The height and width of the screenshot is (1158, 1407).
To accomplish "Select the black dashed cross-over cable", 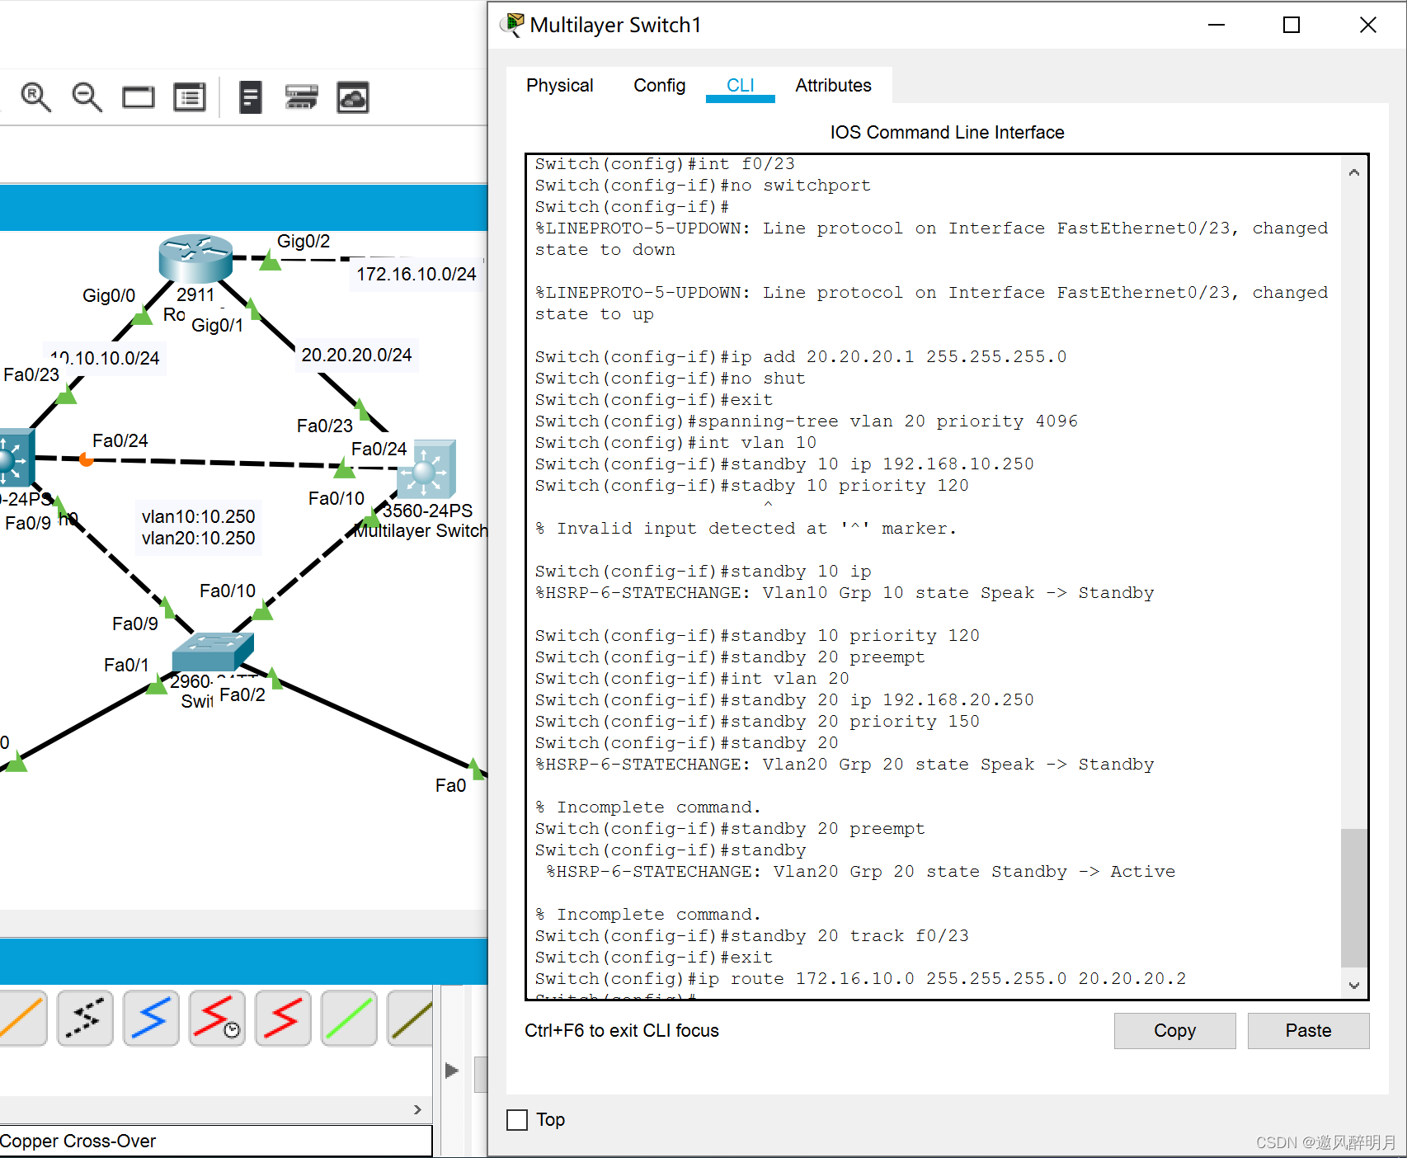I will [x=85, y=1018].
